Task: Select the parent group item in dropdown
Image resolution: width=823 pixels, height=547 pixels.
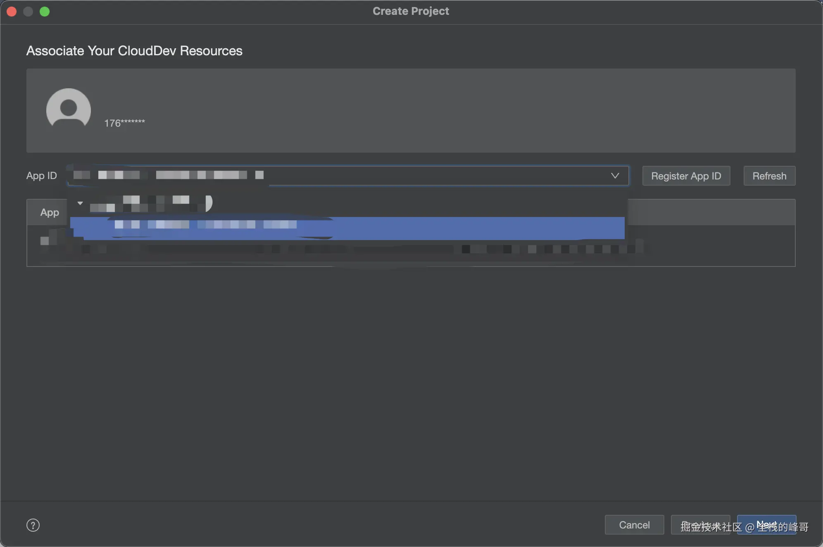Action: click(149, 203)
